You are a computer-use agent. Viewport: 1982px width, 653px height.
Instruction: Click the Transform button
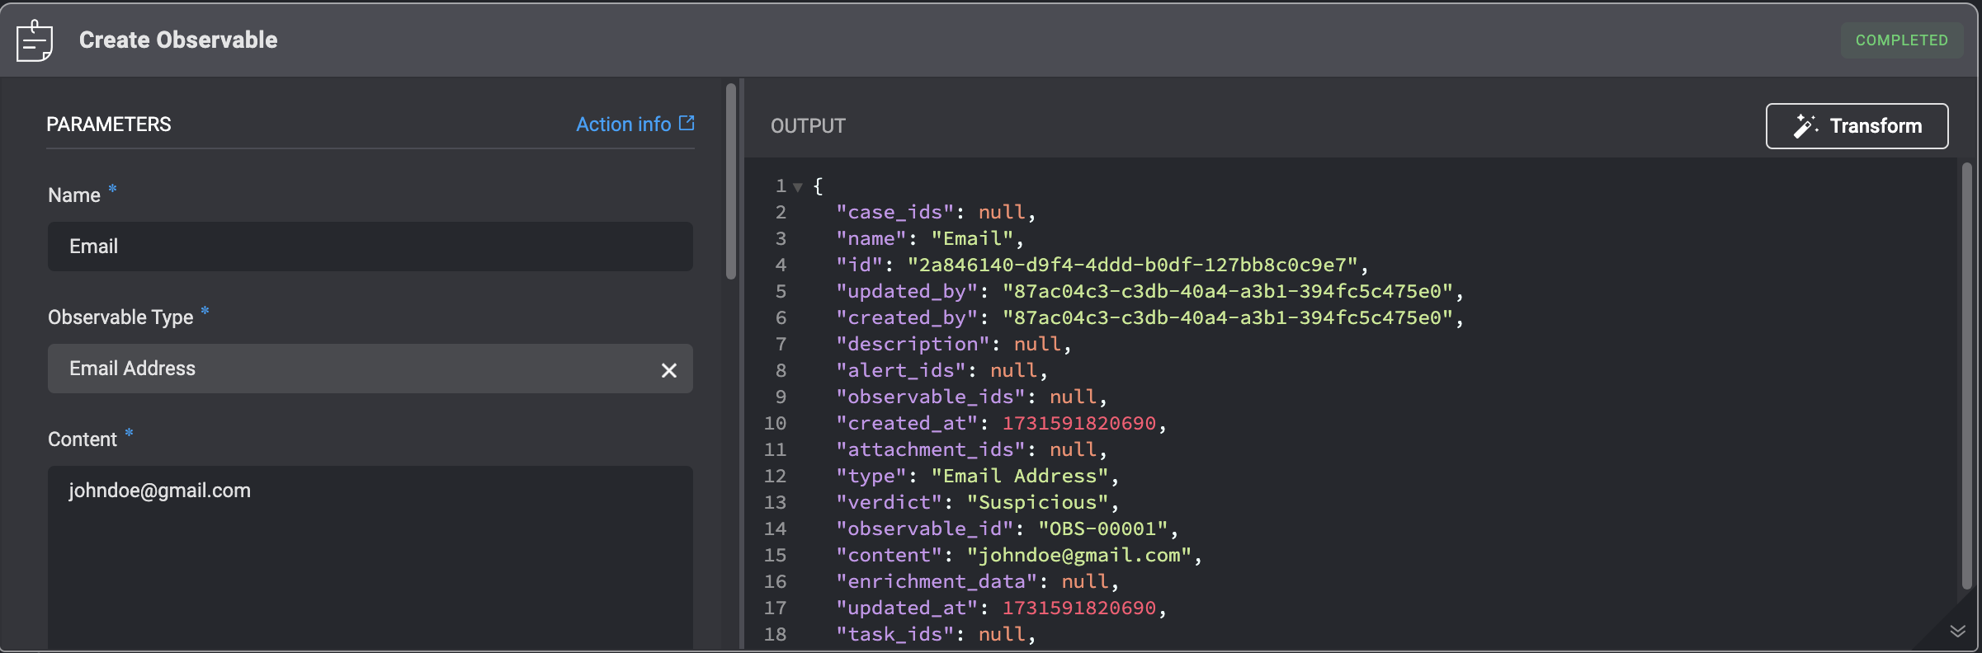pyautogui.click(x=1857, y=126)
